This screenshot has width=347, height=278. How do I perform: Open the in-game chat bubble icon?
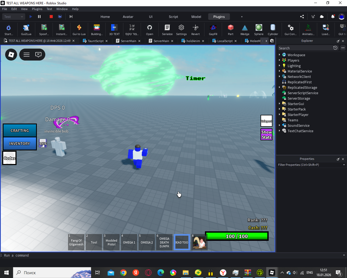38,55
